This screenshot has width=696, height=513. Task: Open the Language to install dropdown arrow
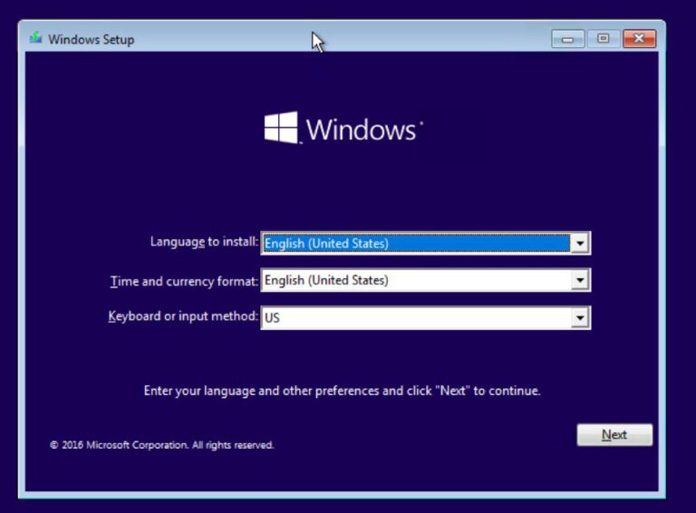click(x=580, y=243)
